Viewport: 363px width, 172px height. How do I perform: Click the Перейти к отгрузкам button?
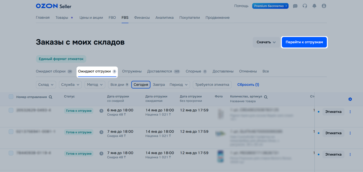[304, 42]
